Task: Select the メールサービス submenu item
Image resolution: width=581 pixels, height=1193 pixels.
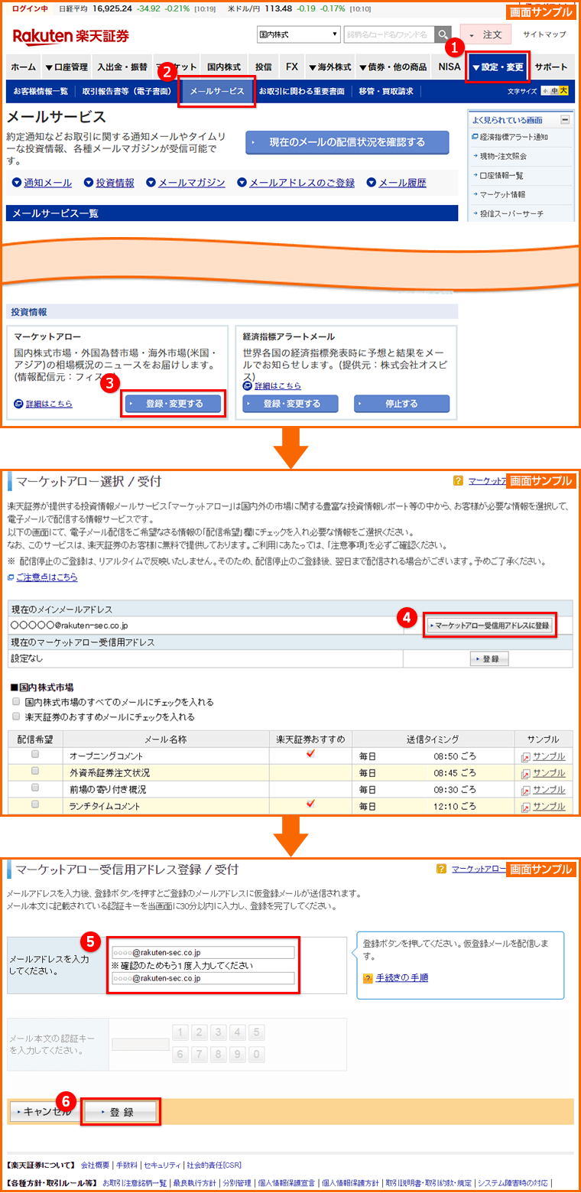Action: (x=217, y=91)
